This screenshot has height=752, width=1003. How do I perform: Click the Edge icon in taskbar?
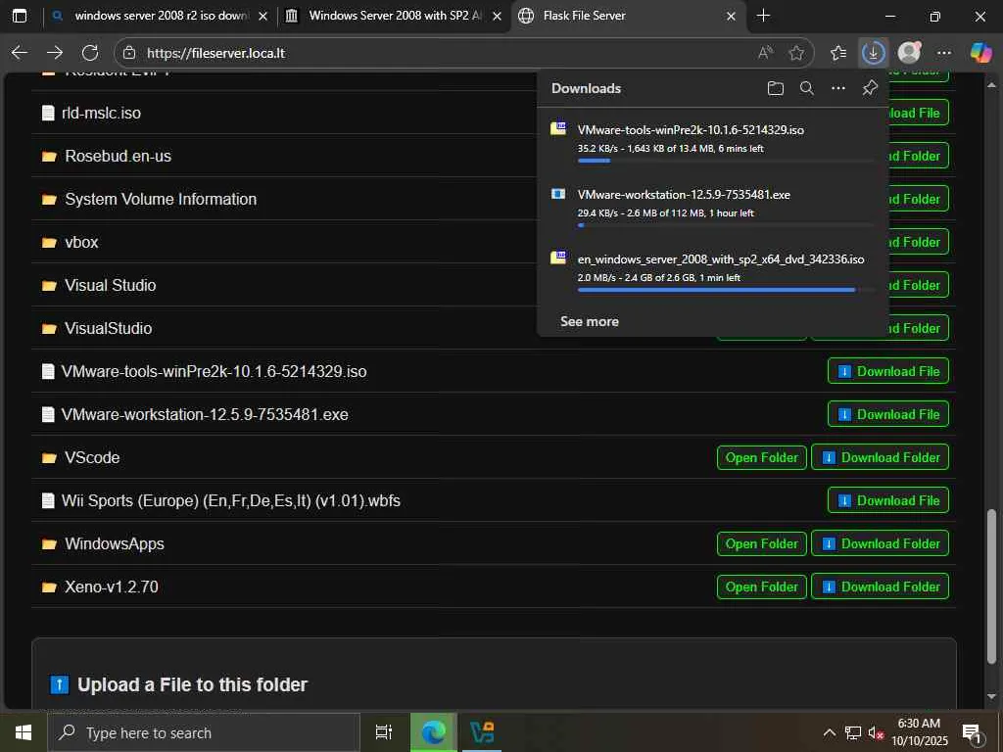click(433, 732)
